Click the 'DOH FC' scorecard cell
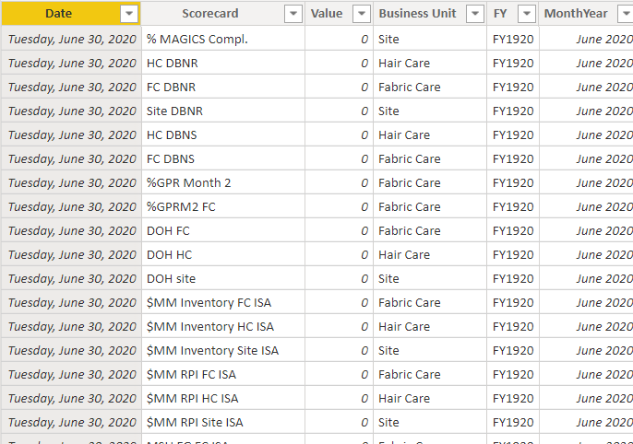Viewport: 633px width, 444px height. point(223,231)
